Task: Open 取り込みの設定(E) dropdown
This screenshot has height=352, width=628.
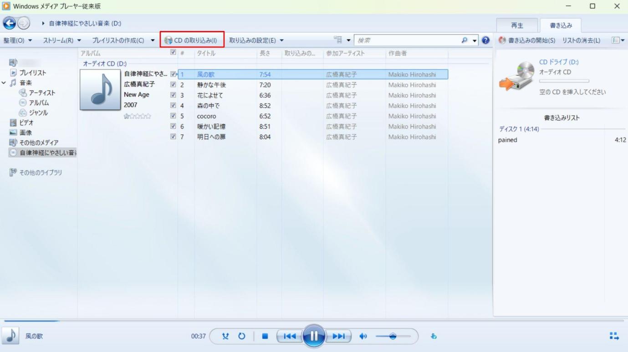Action: 256,41
